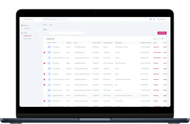Click the QM avatar
Screen dimensions: 190x124
tap(49, 52)
